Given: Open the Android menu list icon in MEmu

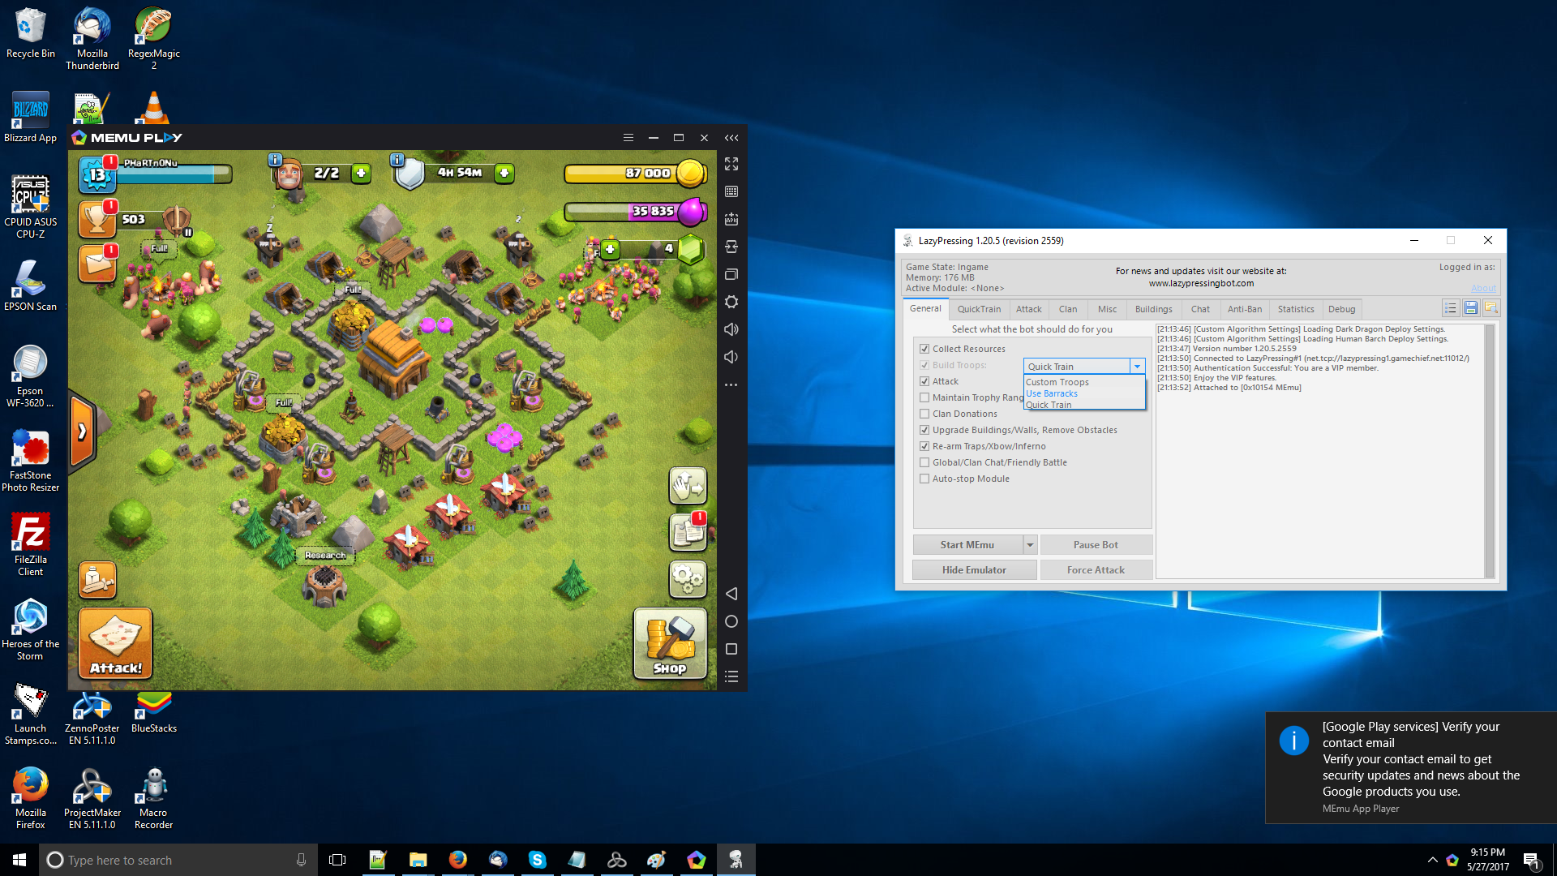Looking at the screenshot, I should (731, 676).
